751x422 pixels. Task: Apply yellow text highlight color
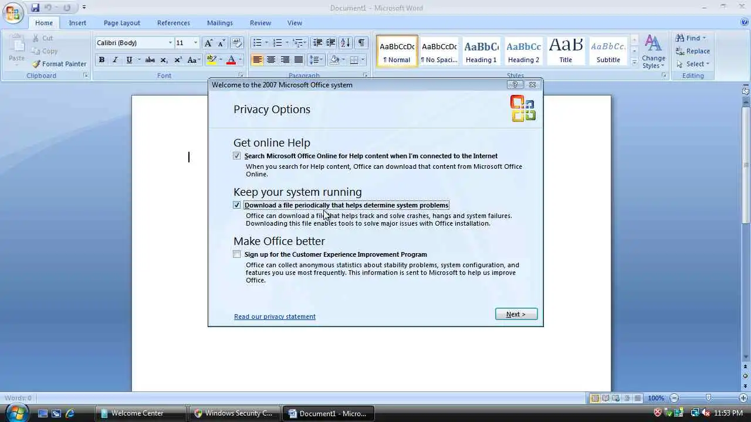[212, 60]
